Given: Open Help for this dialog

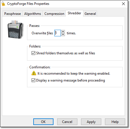Looking at the screenshot, I should [115, 122].
